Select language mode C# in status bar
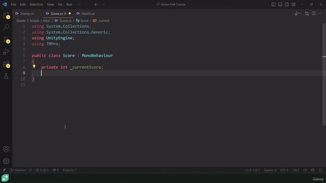The image size is (326, 183). (305, 170)
